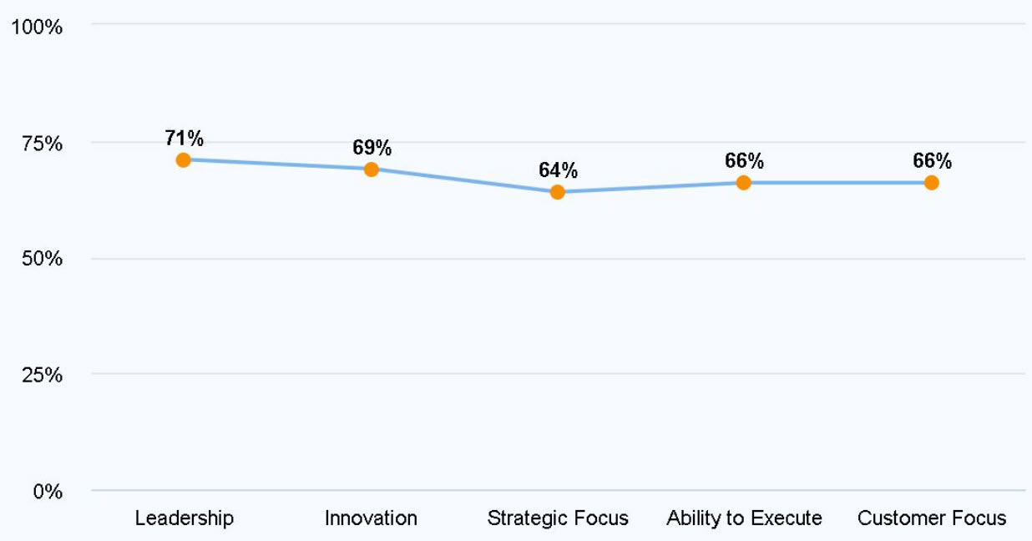Click the orange Leadership data point
The height and width of the screenshot is (541, 1032).
[x=184, y=159]
